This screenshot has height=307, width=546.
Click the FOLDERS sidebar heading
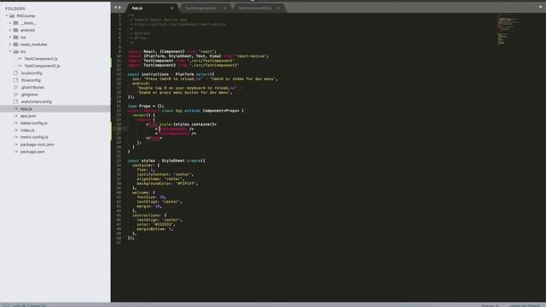(x=15, y=9)
